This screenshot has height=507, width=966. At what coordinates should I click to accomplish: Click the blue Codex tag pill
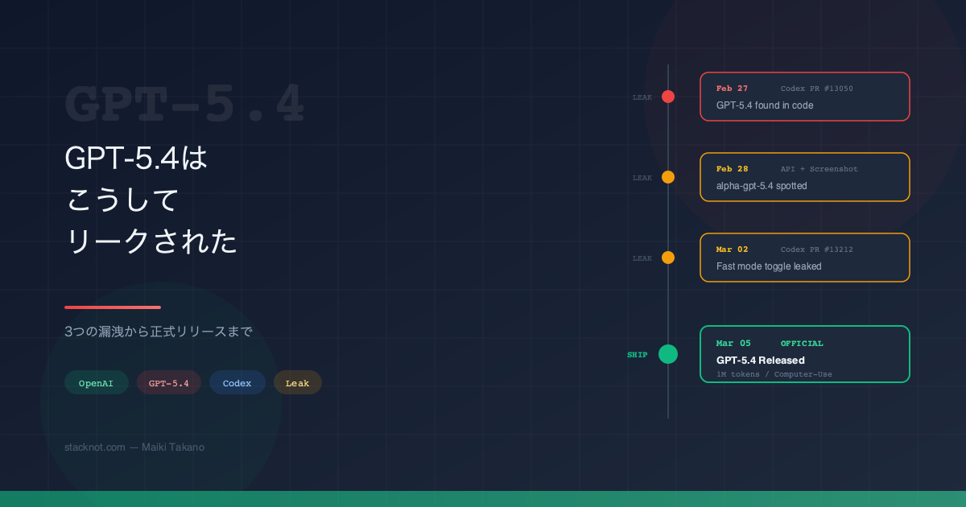click(237, 383)
